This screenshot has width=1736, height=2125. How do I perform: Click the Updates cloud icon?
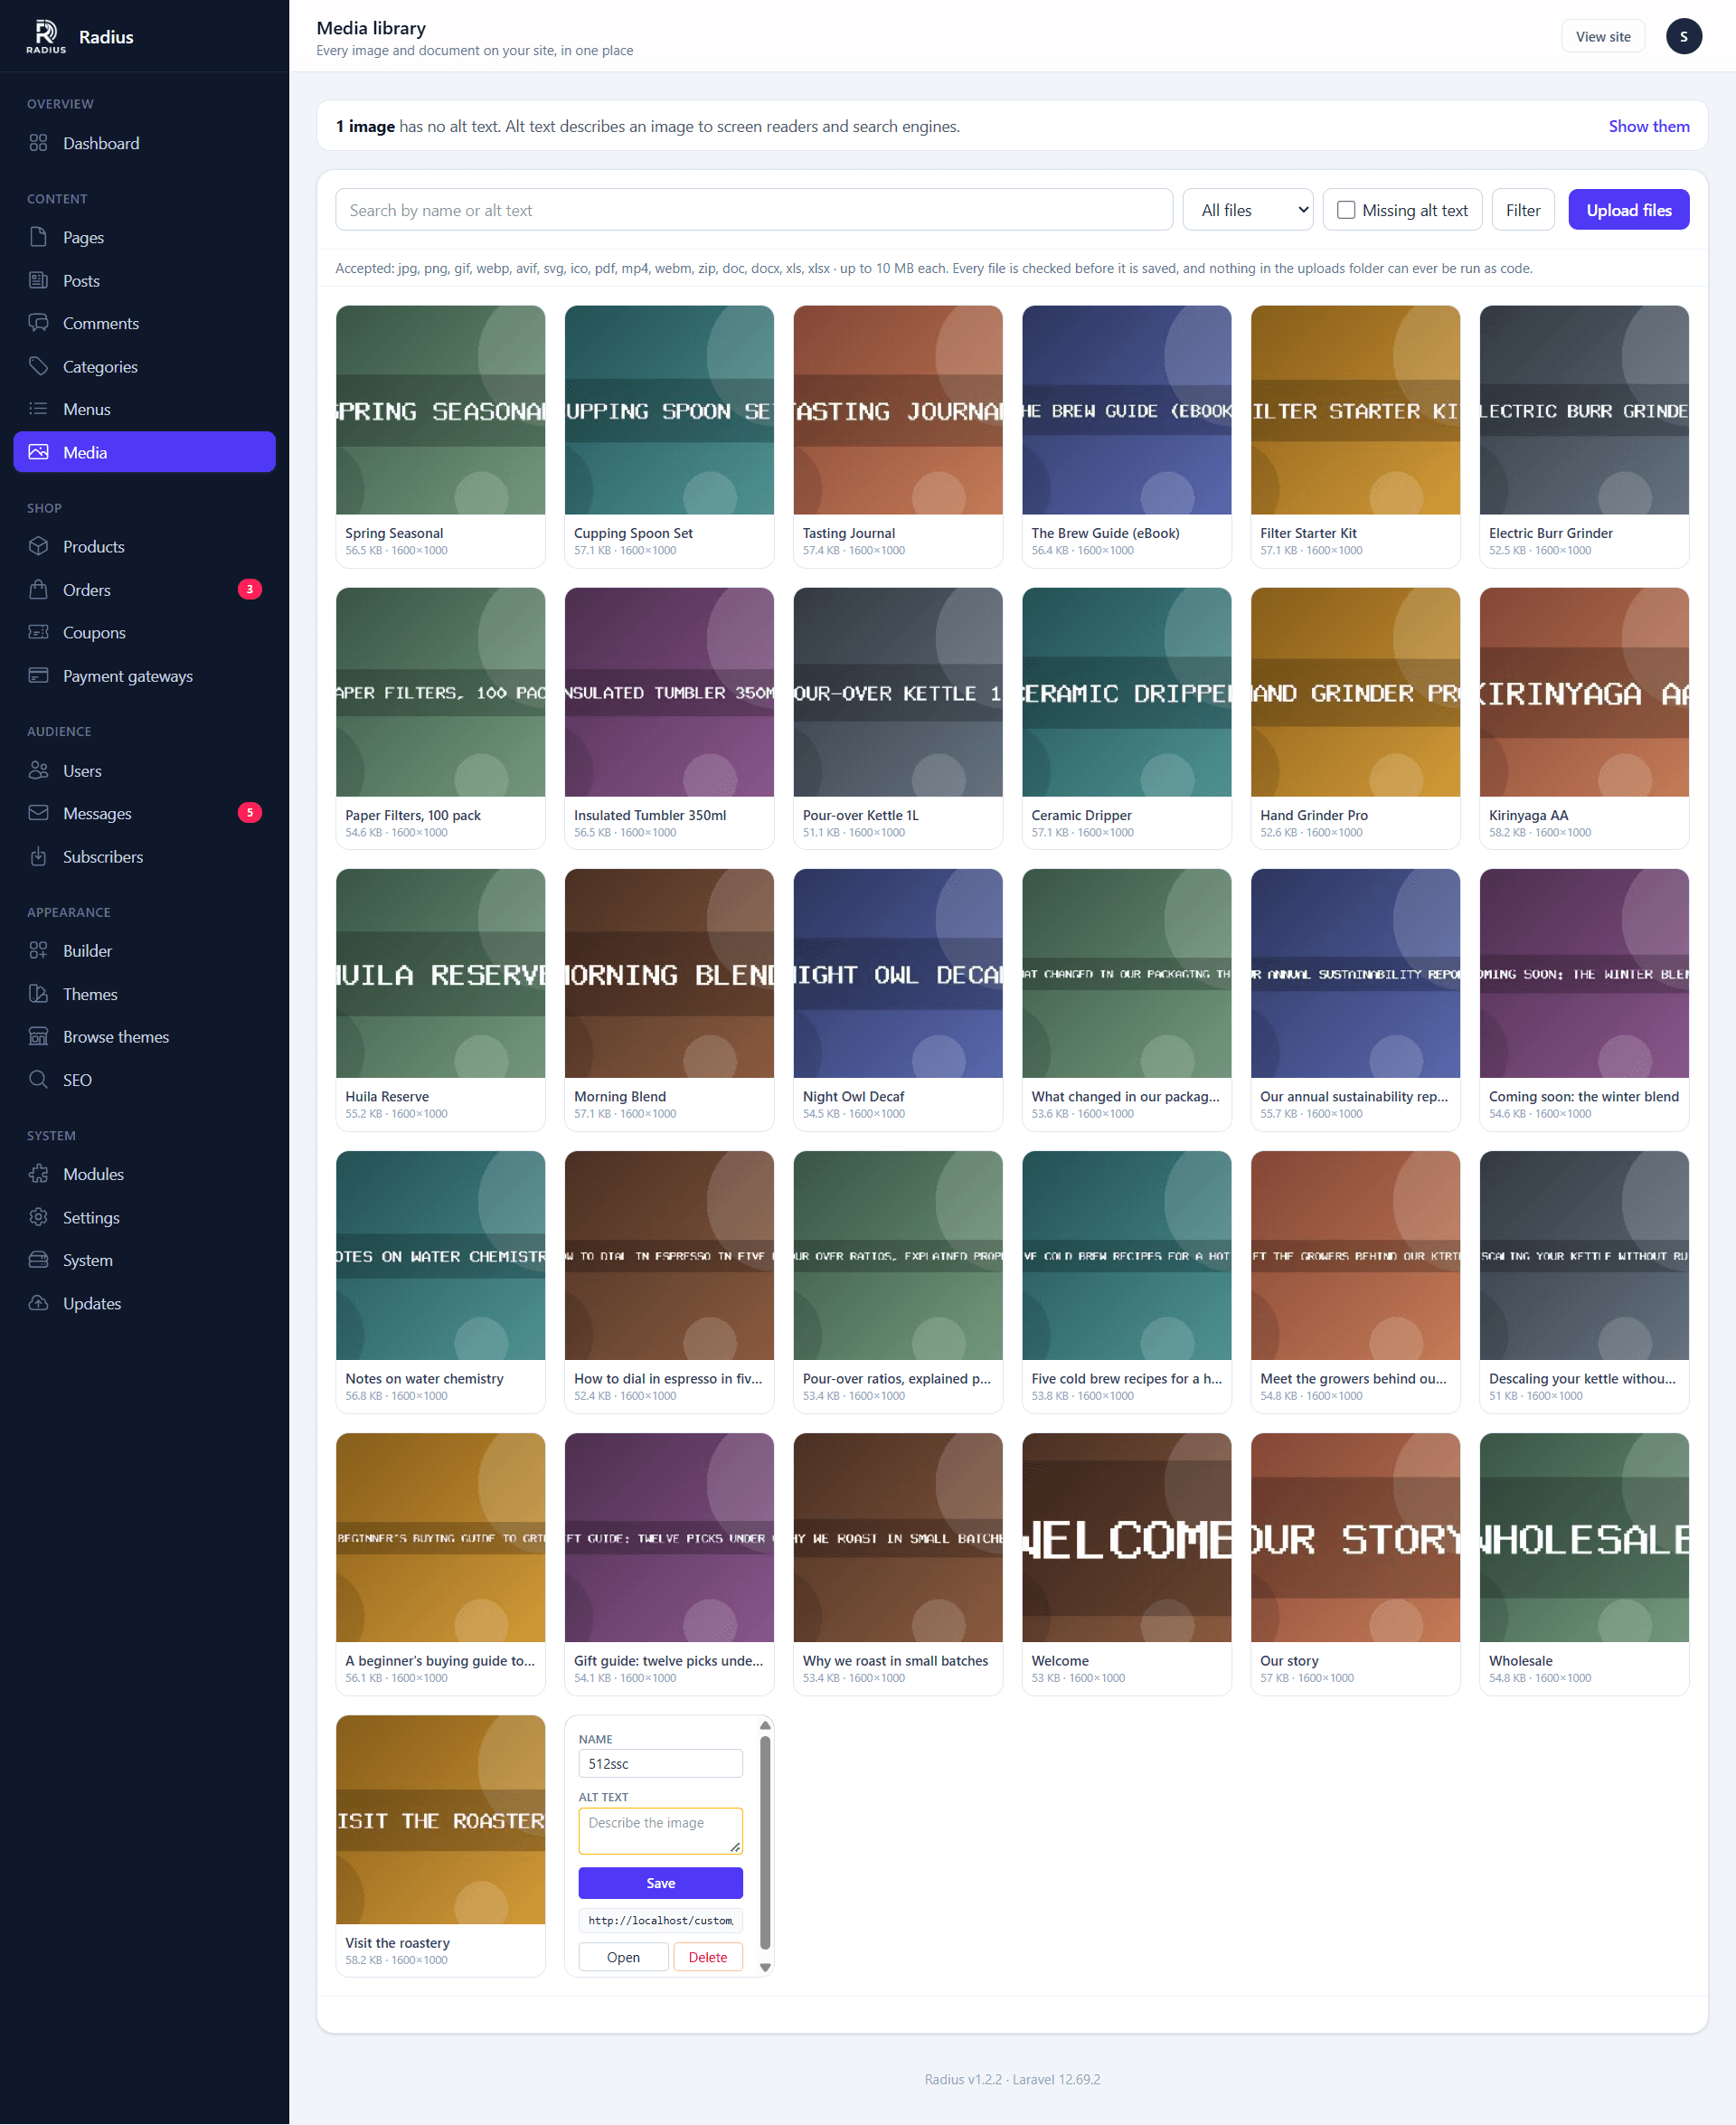(x=38, y=1303)
